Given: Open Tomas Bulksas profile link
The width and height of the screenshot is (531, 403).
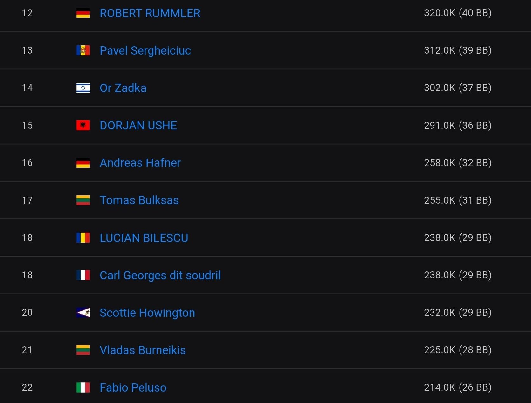Looking at the screenshot, I should [139, 200].
